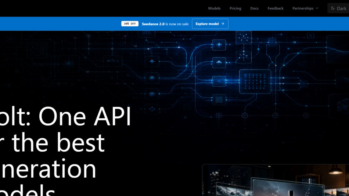Click the 'the best' headline text

click(58, 142)
